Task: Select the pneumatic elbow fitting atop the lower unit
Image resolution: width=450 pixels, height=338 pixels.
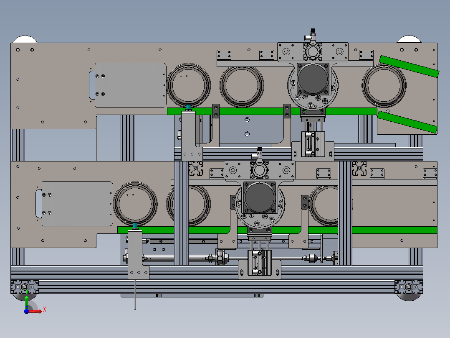Action: pos(257,154)
